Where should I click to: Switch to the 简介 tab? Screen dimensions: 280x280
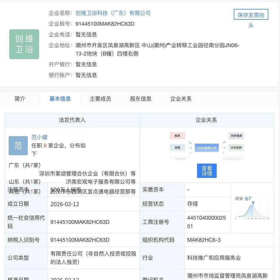(20, 99)
